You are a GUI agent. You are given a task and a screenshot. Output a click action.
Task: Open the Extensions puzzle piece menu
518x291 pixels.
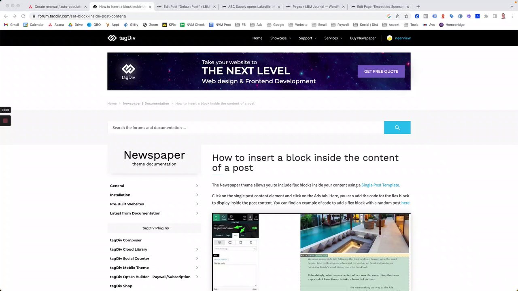(x=486, y=16)
